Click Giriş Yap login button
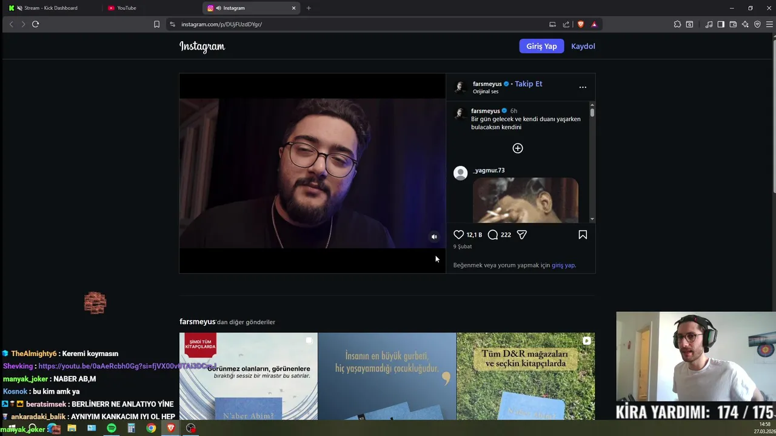 [541, 46]
